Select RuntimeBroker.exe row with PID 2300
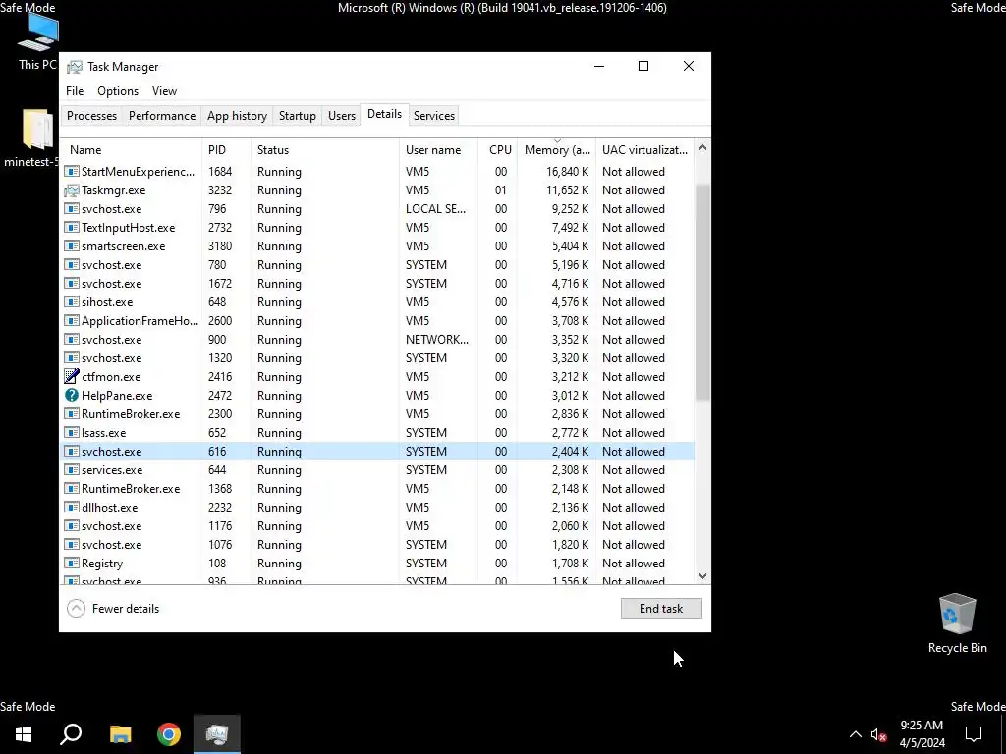The width and height of the screenshot is (1006, 754). point(378,414)
